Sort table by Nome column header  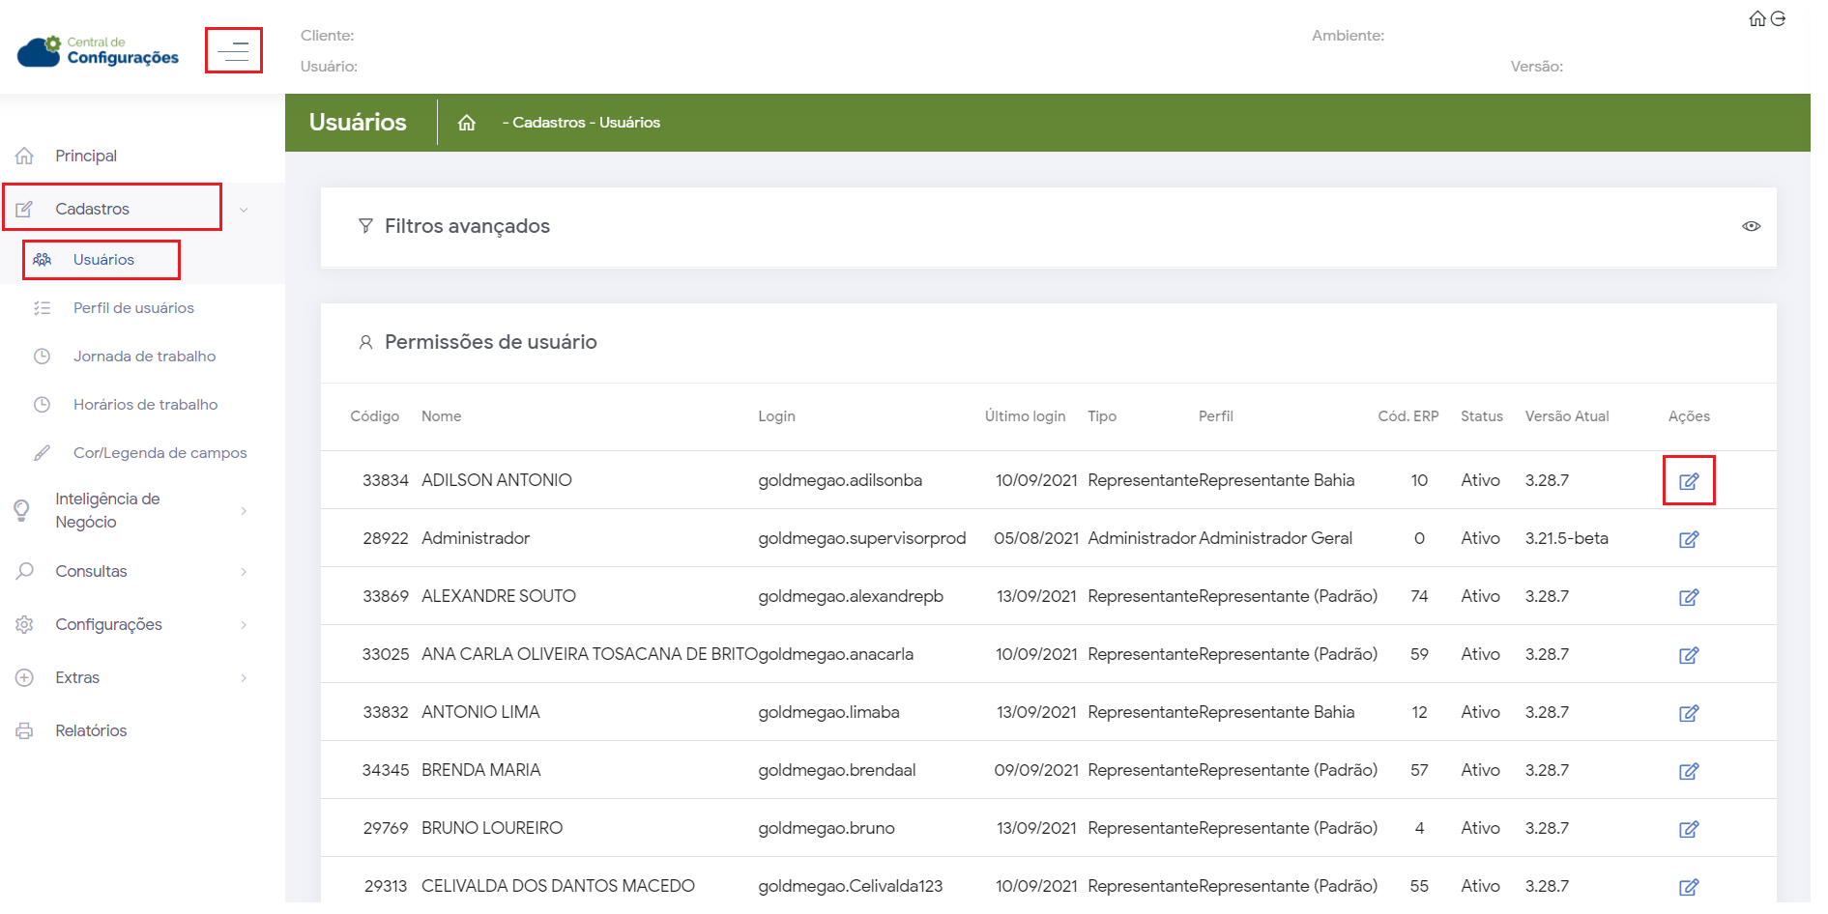tap(441, 416)
